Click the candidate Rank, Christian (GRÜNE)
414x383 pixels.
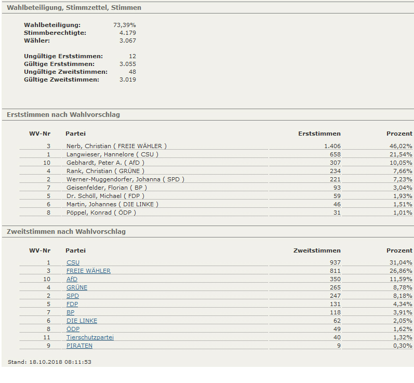(x=105, y=171)
